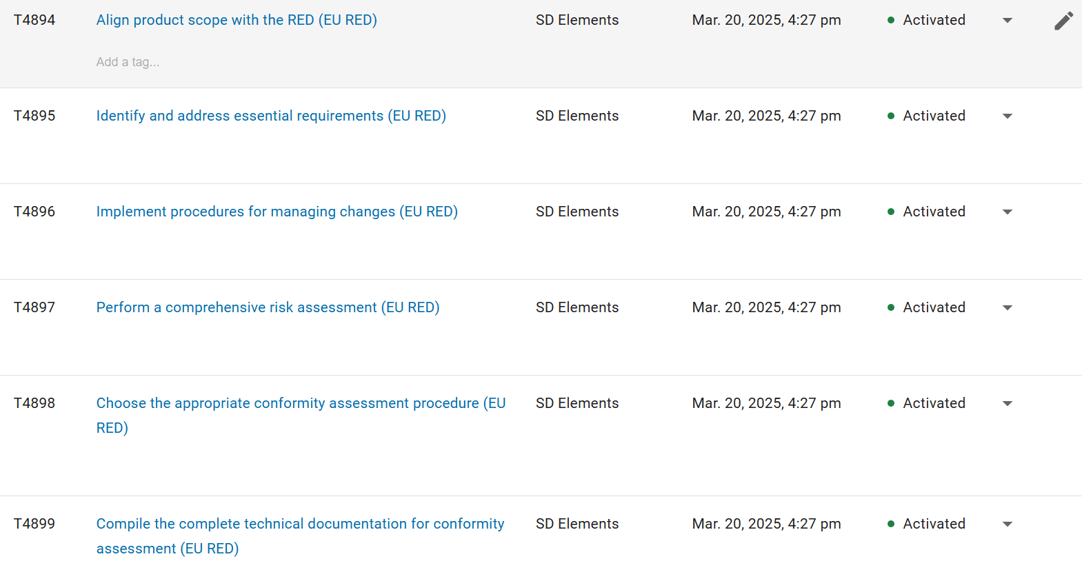1082x561 pixels.
Task: Open Perform a comprehensive risk assessment link
Action: [268, 307]
